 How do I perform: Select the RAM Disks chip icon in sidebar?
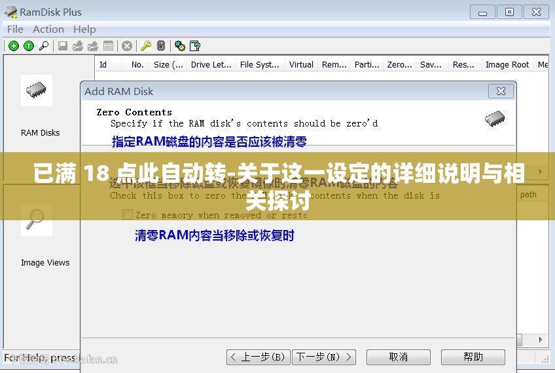point(36,90)
